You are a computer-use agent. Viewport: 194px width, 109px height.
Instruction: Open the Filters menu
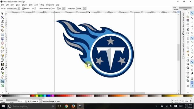pos(42,5)
